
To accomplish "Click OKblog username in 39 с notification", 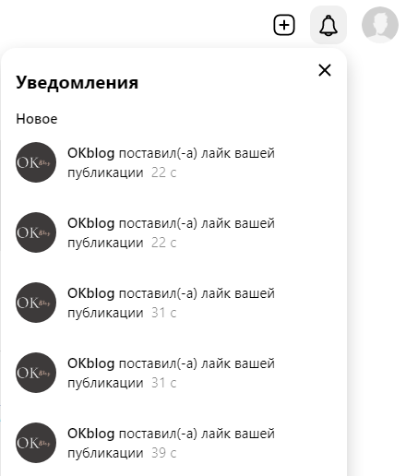I will point(90,434).
